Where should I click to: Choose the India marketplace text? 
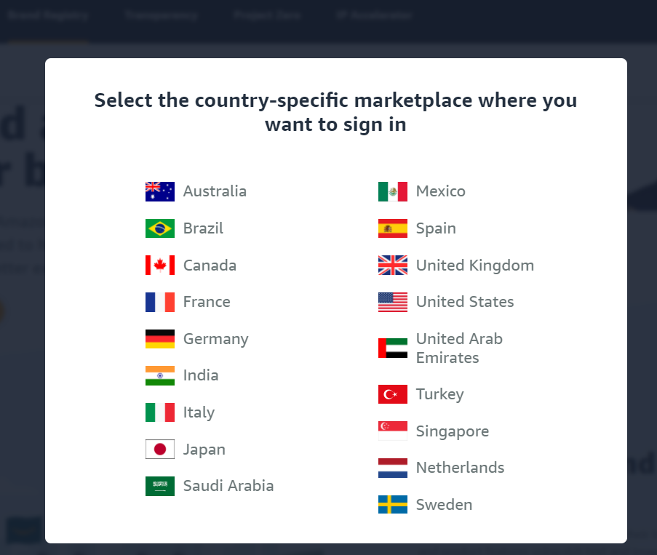(201, 375)
